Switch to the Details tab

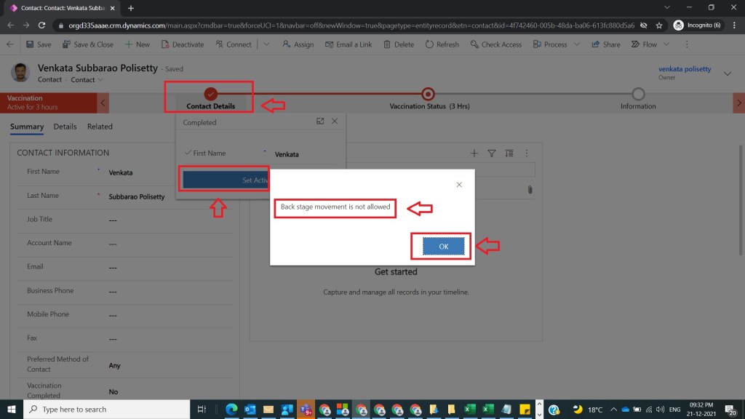click(65, 127)
